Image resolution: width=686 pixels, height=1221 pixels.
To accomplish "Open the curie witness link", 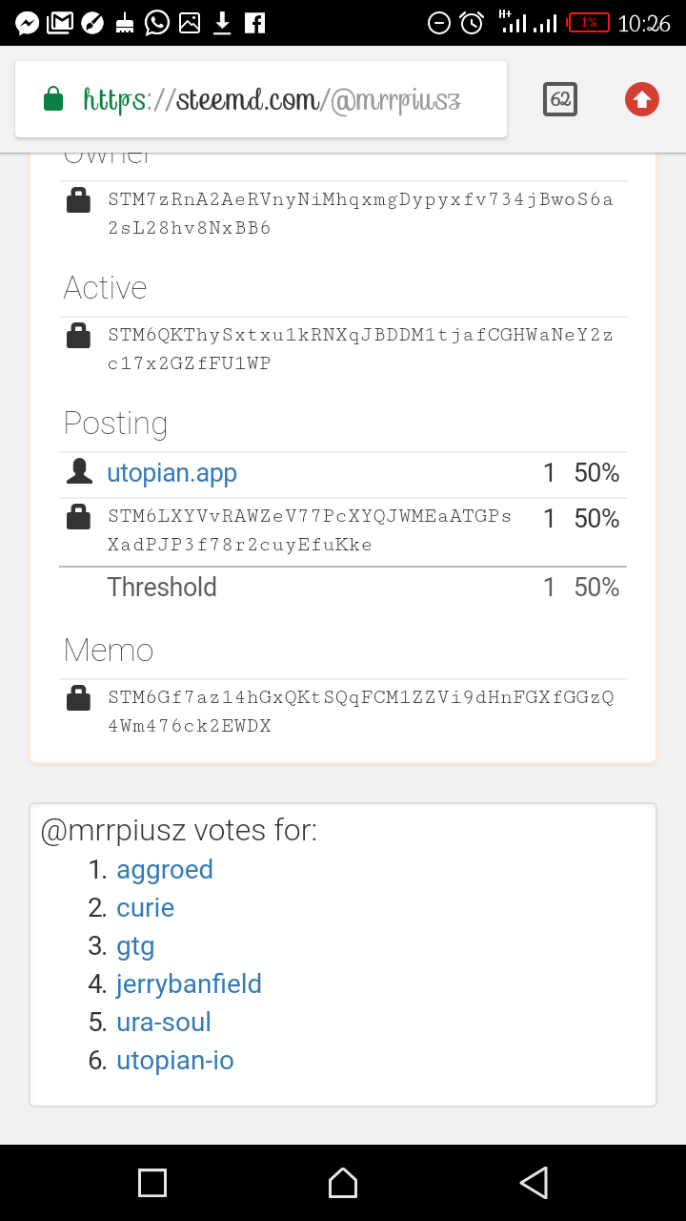I will pos(145,907).
